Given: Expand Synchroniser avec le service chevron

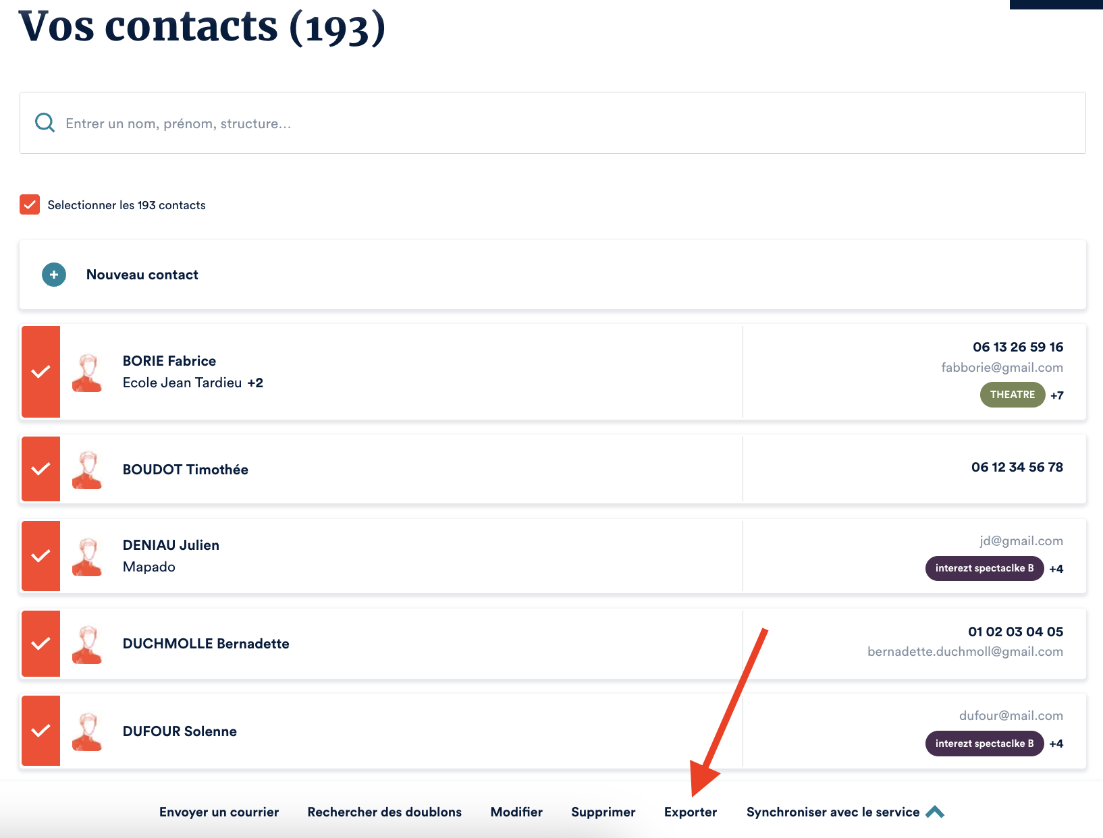Looking at the screenshot, I should pyautogui.click(x=935, y=812).
